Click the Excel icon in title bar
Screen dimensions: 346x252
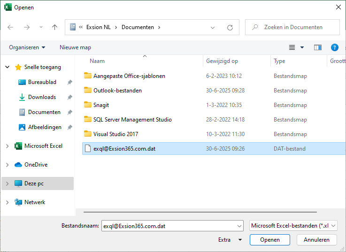[8, 8]
